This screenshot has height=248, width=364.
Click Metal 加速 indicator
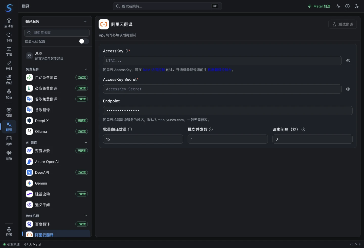[x=319, y=6]
